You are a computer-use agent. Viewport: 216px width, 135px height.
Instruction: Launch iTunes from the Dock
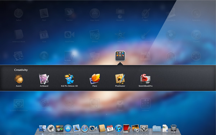pos(119,128)
